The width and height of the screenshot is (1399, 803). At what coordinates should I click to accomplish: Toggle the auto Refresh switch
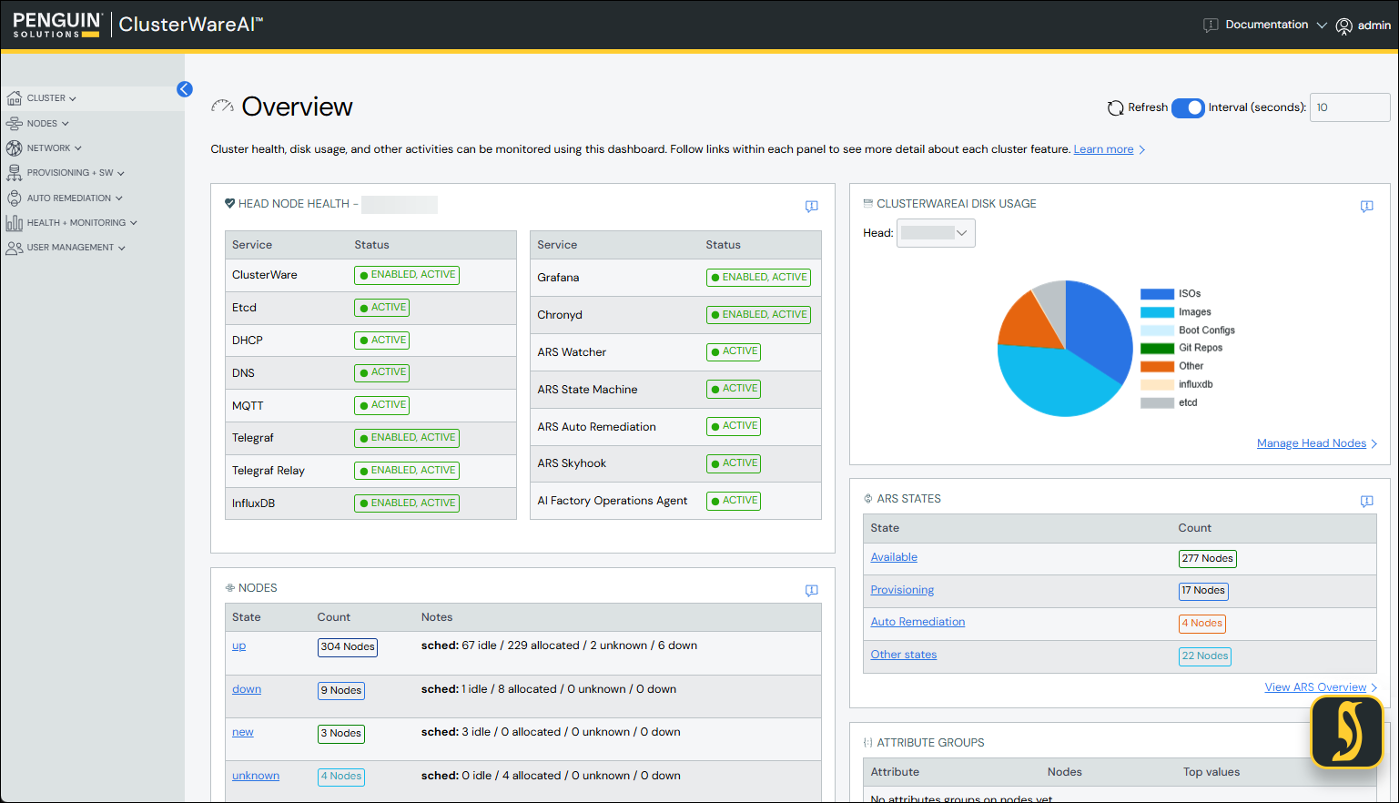click(1188, 107)
